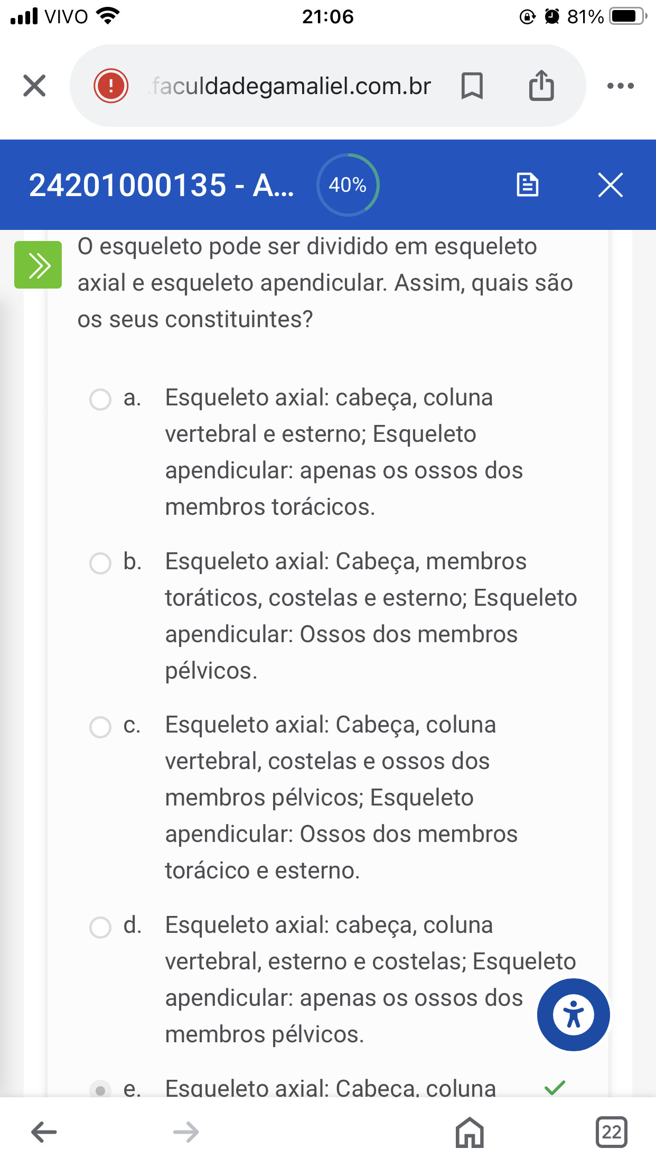
Task: Show the 22 open tabs
Action: click(x=612, y=1132)
